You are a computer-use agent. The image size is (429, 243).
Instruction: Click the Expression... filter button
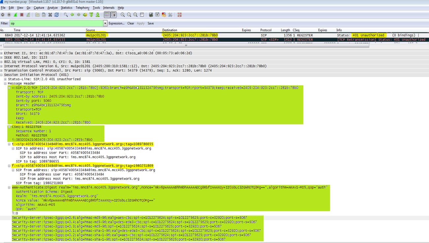coord(116,23)
